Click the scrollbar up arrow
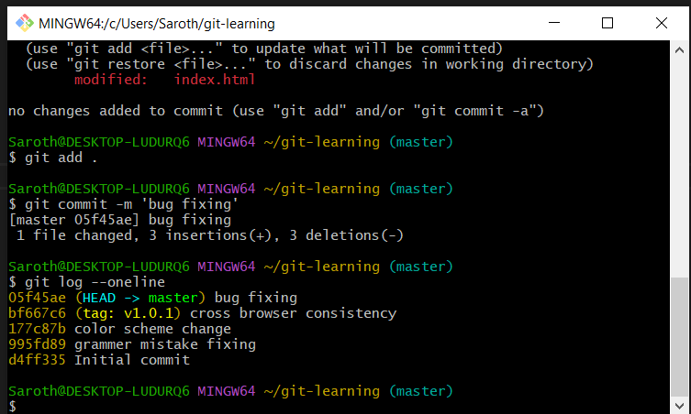 (x=679, y=50)
